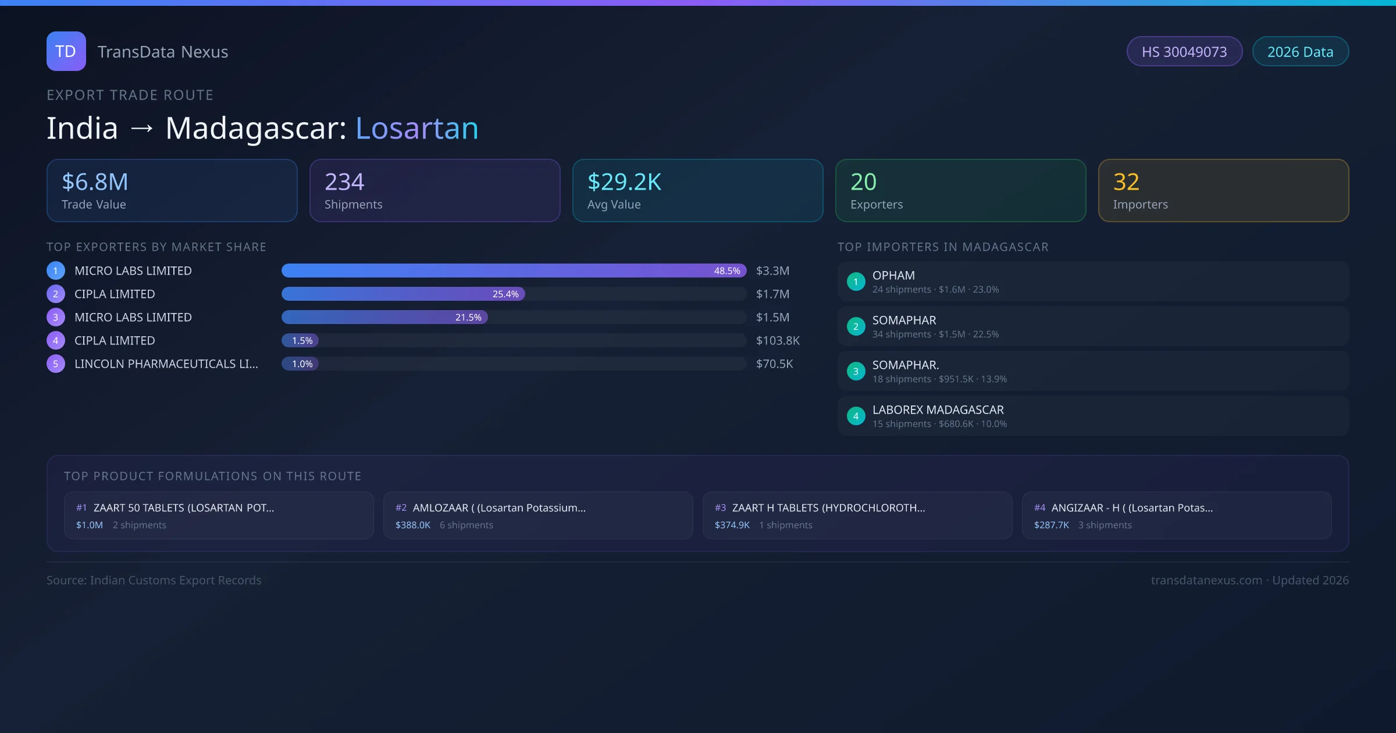Click rank 1 badge for Micro Labs exporter

(56, 271)
